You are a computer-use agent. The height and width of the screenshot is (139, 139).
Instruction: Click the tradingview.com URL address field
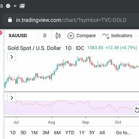click(71, 20)
